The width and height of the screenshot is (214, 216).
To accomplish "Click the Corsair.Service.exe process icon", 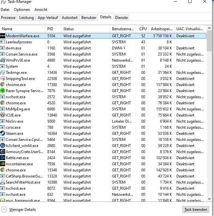I will (x=3, y=54).
